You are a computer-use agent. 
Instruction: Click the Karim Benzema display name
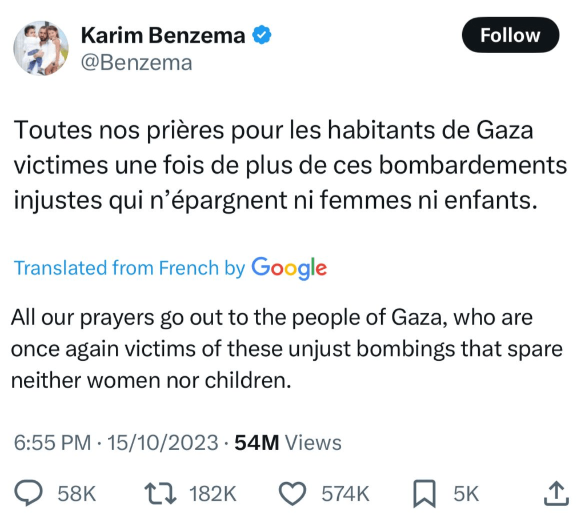[x=163, y=36]
